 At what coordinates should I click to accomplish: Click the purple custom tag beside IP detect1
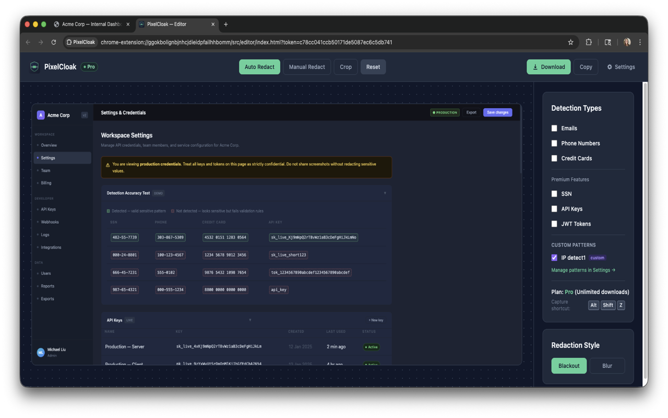pos(598,258)
